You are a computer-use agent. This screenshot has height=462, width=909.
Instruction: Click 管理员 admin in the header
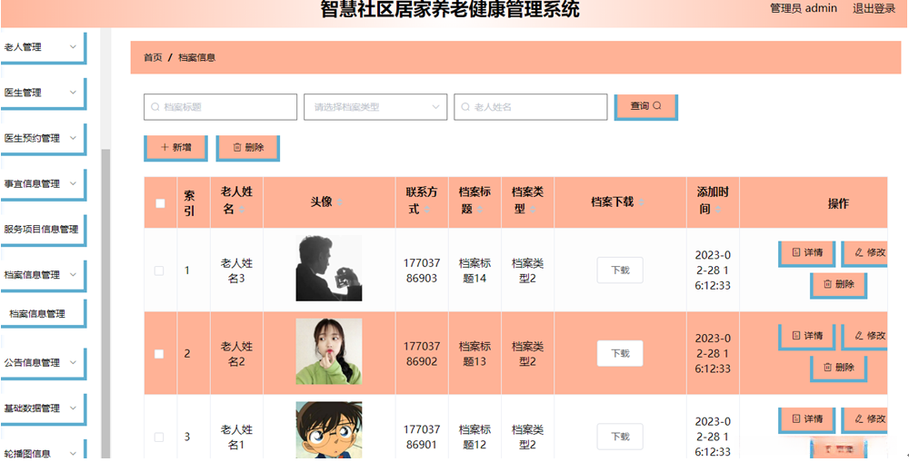(804, 8)
